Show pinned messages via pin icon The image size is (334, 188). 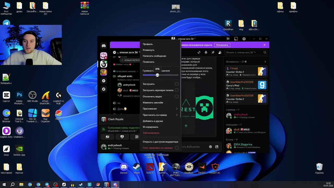pyautogui.click(x=213, y=52)
